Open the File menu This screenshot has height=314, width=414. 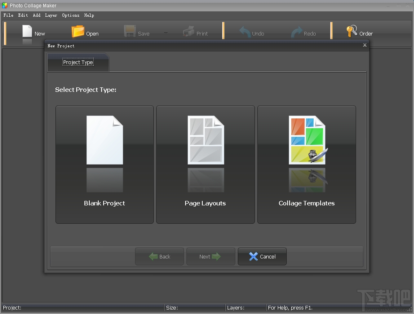[8, 15]
